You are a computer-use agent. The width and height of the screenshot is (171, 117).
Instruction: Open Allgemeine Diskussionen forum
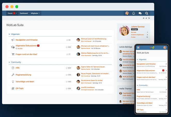[x=26, y=46]
